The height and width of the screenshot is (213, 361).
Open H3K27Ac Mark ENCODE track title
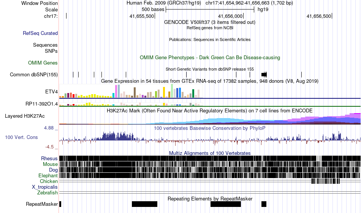(x=210, y=110)
